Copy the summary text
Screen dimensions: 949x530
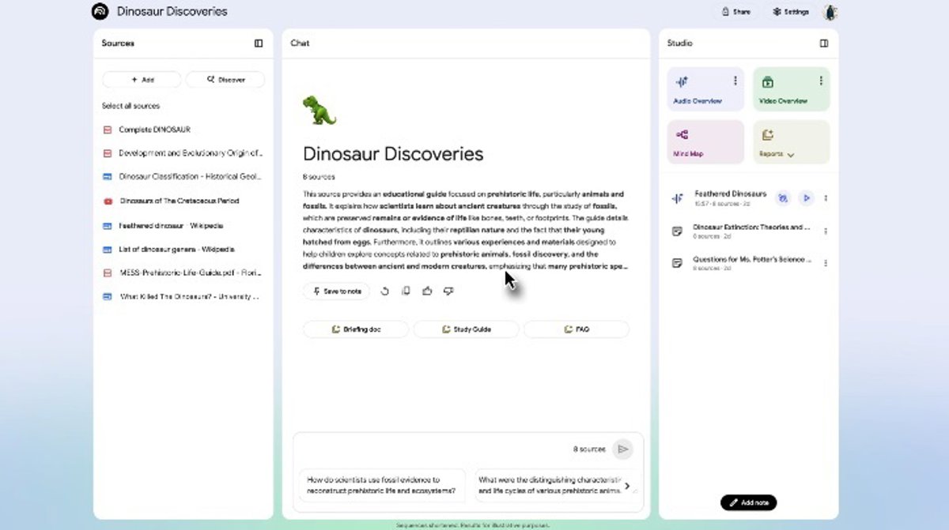(x=406, y=291)
